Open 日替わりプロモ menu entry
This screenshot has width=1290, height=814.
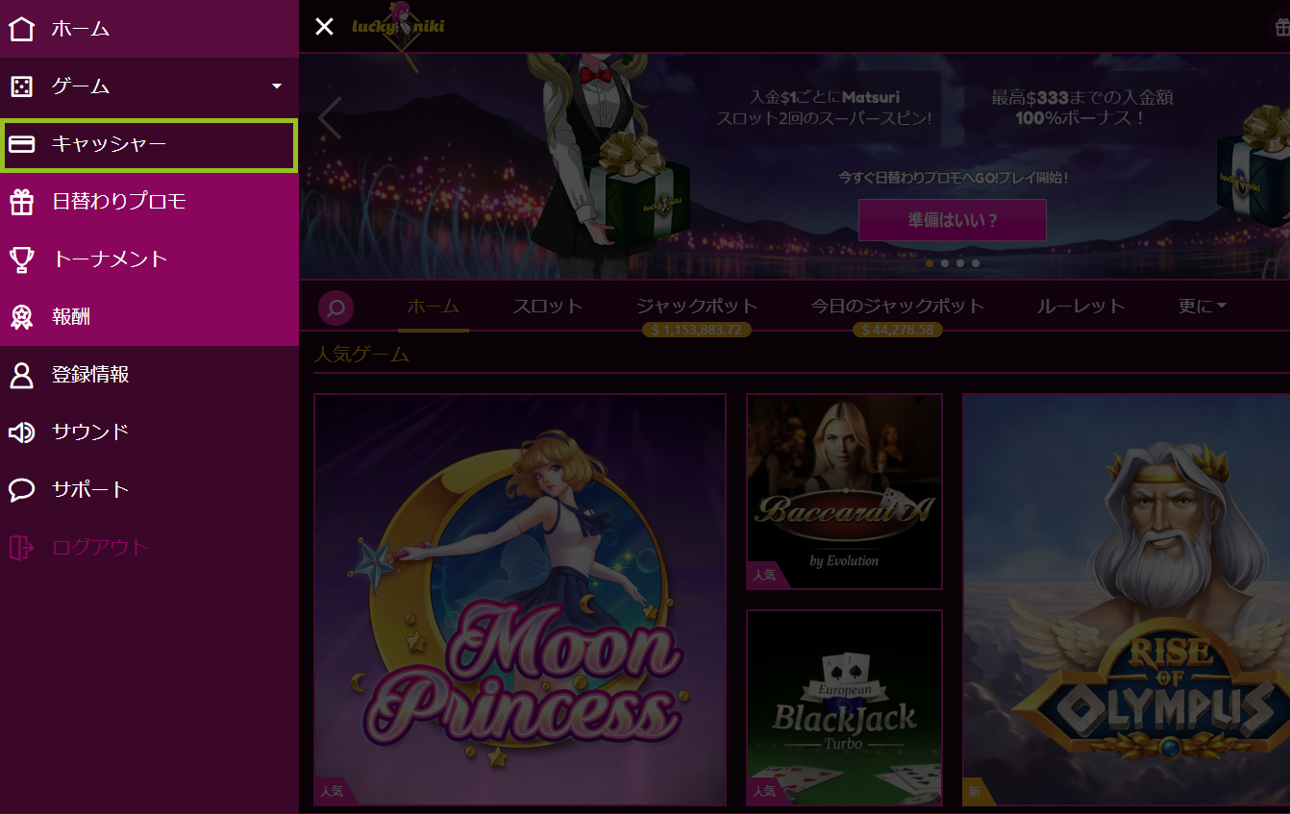click(149, 202)
